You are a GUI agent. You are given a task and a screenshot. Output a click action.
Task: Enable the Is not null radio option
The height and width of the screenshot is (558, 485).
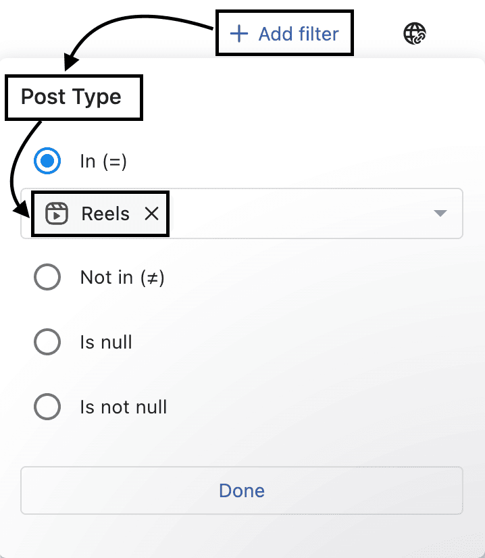pyautogui.click(x=47, y=407)
